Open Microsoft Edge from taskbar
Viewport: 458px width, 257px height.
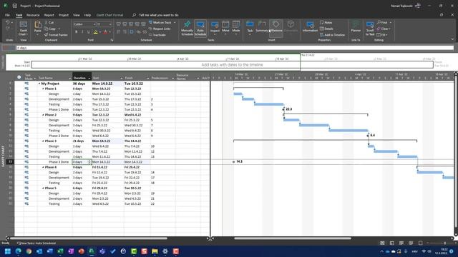pos(19,251)
